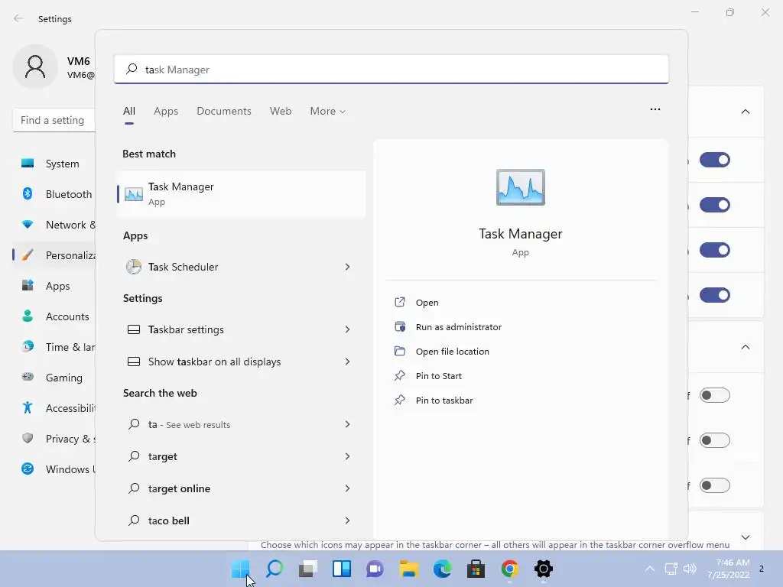Select Gaming in the Settings sidebar
The image size is (783, 587).
(55, 378)
